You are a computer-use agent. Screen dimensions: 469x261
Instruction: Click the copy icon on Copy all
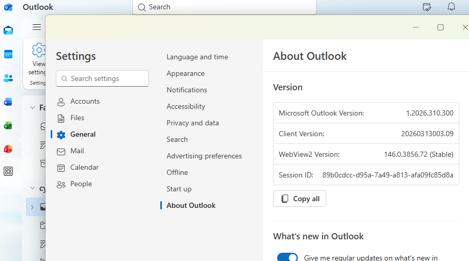click(285, 199)
